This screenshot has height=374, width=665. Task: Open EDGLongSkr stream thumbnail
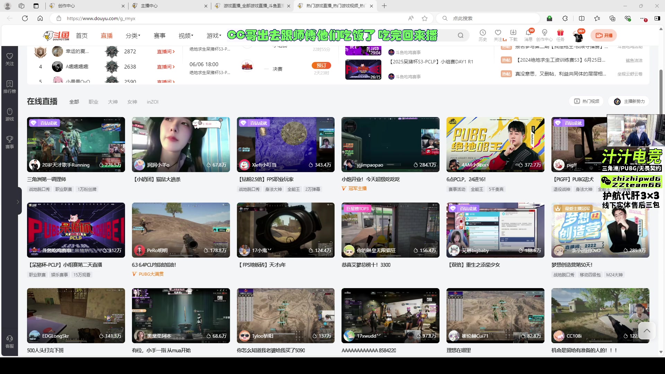76,315
